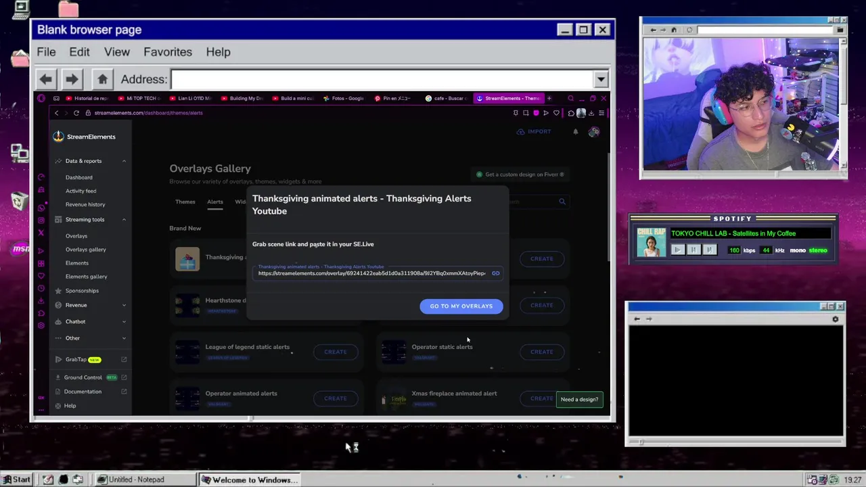This screenshot has height=487, width=866.
Task: Click the X (Twitter) icon in the browser sidebar
Action: click(x=41, y=233)
